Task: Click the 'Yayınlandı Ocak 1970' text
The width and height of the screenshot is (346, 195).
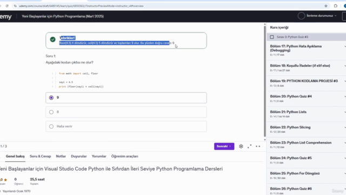Action: 16,191
